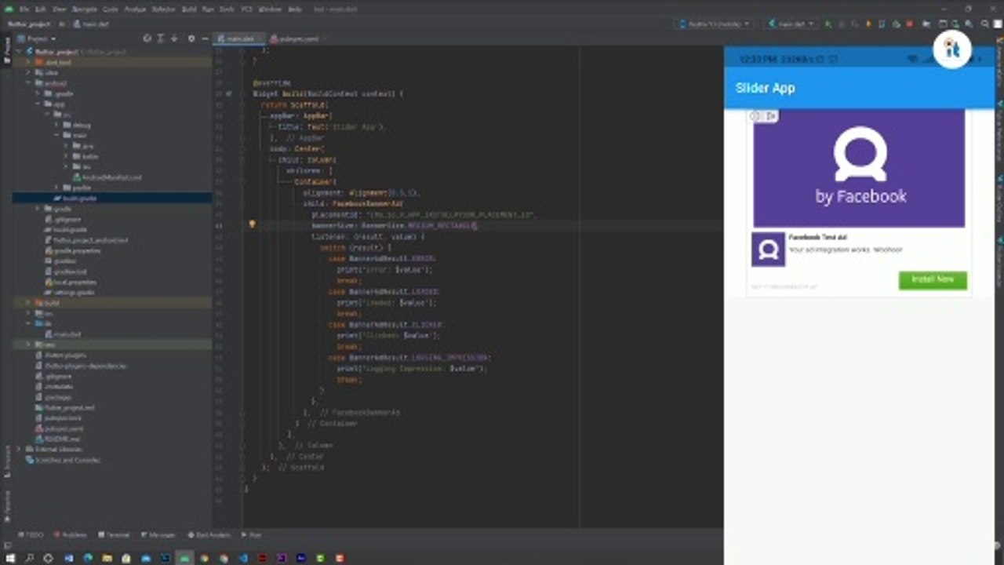This screenshot has height=565, width=1004.
Task: Collapse the lib folder arrow
Action: click(28, 323)
